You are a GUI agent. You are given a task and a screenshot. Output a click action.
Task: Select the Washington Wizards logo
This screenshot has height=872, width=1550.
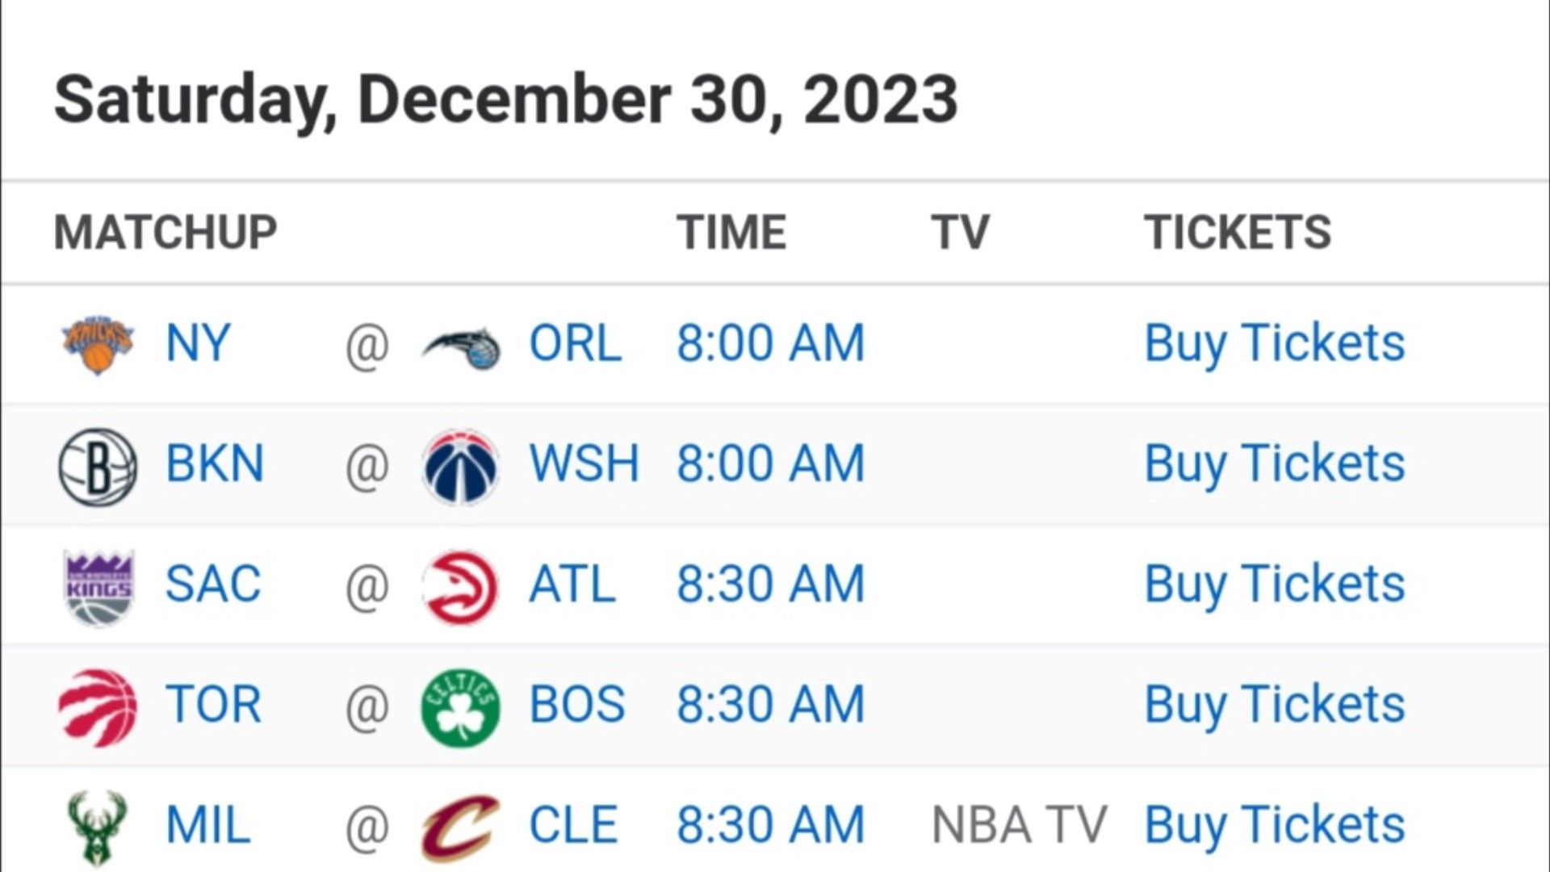pos(460,467)
